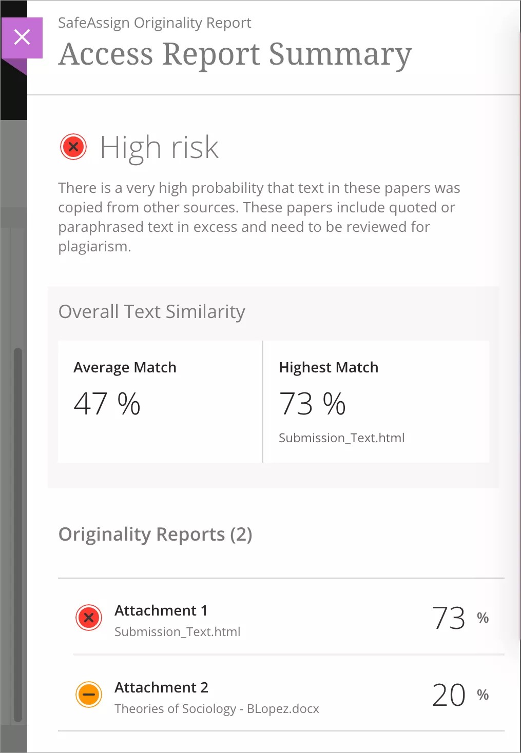The height and width of the screenshot is (753, 521).
Task: Click Submission_Text.html under Highest Match
Action: click(x=341, y=438)
